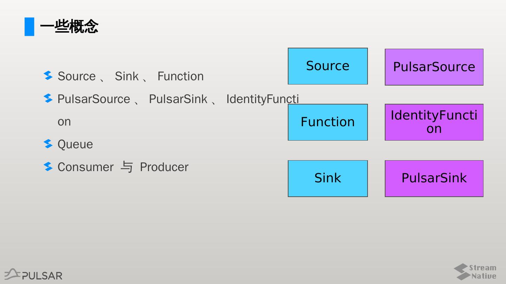Click the Queue bullet text
Screen dimensions: 506x284
pos(75,144)
